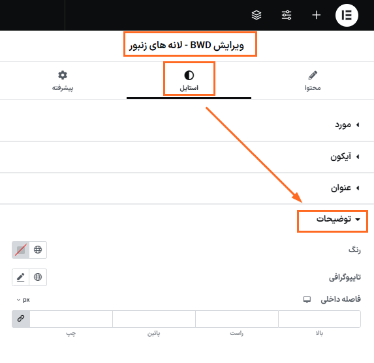The image size is (374, 363).
Task: Click the چپ padding input field
Action: [x=71, y=319]
